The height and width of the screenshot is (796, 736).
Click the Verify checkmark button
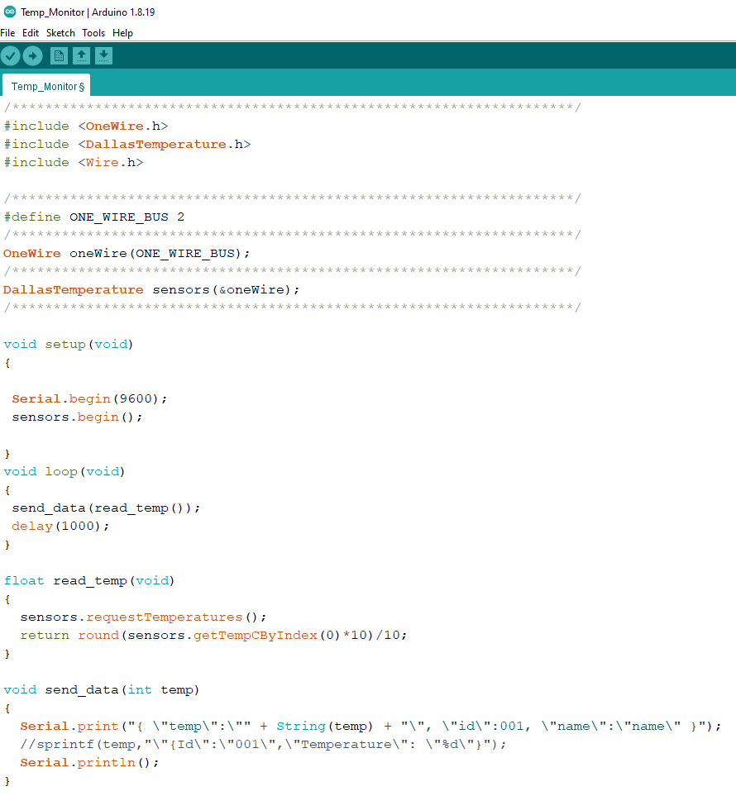click(11, 56)
